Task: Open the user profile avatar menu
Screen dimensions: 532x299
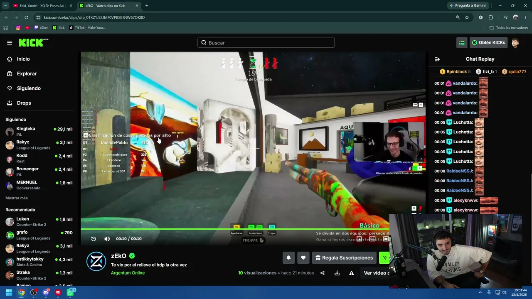Action: pyautogui.click(x=515, y=43)
